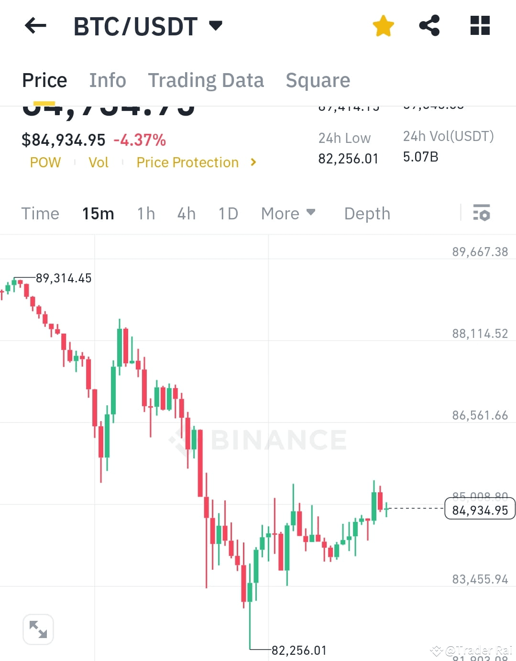The image size is (516, 661).
Task: Select the 1D timeframe option
Action: 228,214
